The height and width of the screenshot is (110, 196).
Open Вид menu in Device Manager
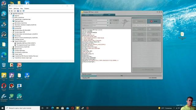tap(21, 9)
